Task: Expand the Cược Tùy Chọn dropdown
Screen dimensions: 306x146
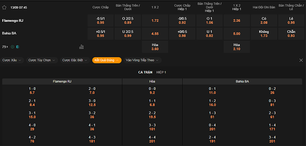Action: coord(42,60)
